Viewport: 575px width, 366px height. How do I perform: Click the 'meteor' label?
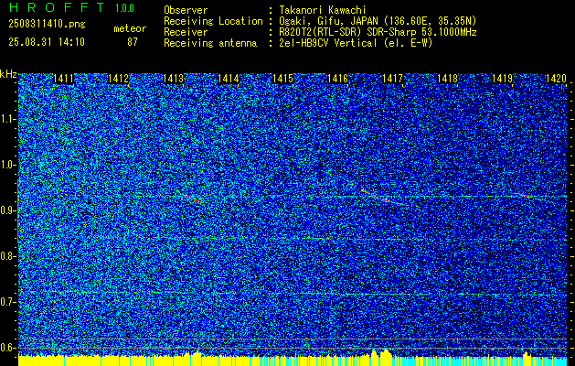(130, 28)
